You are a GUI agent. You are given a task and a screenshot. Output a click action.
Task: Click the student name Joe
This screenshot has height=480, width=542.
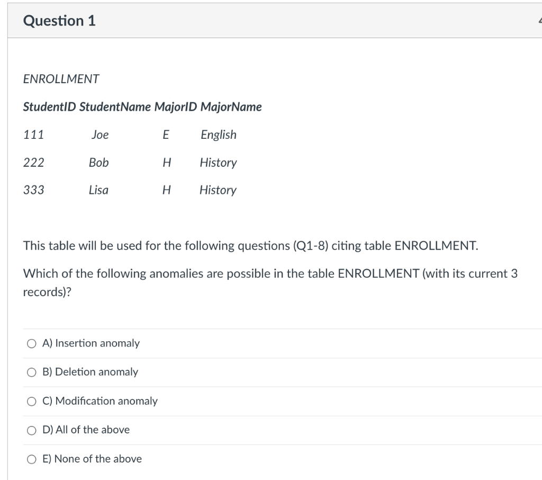[x=100, y=135]
